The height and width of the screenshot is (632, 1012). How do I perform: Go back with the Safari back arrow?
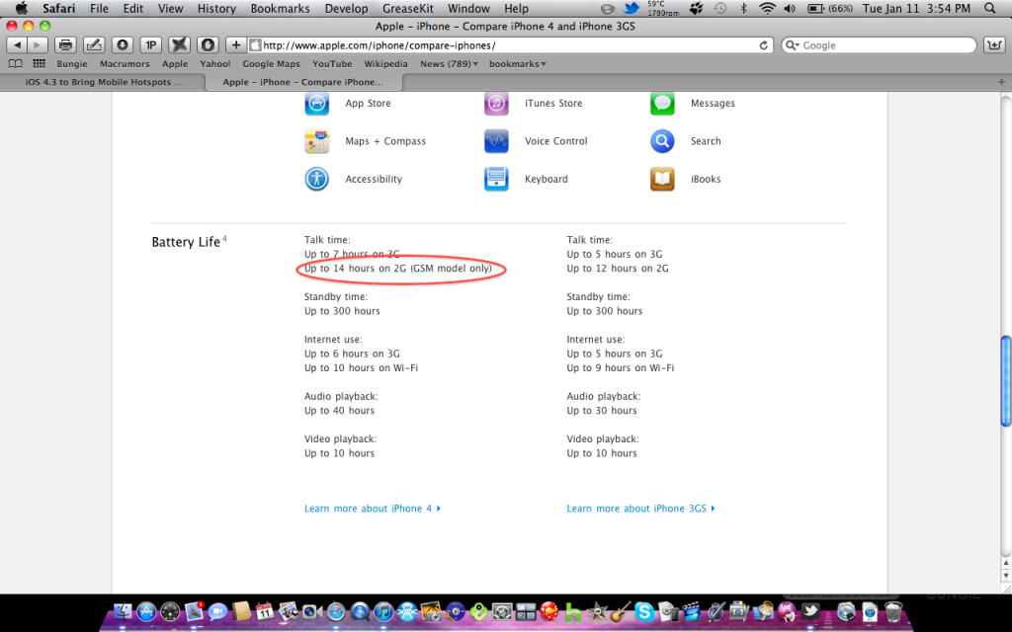click(x=18, y=45)
